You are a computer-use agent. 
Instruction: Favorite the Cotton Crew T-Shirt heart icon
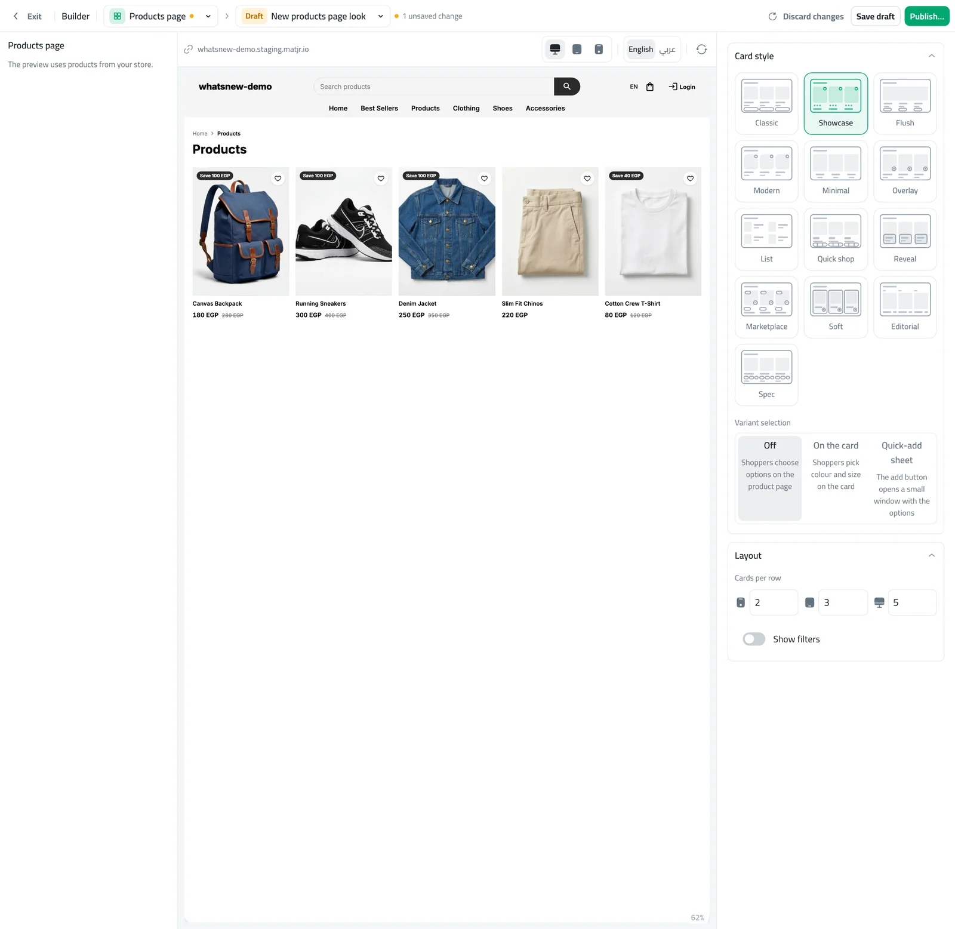[690, 179]
